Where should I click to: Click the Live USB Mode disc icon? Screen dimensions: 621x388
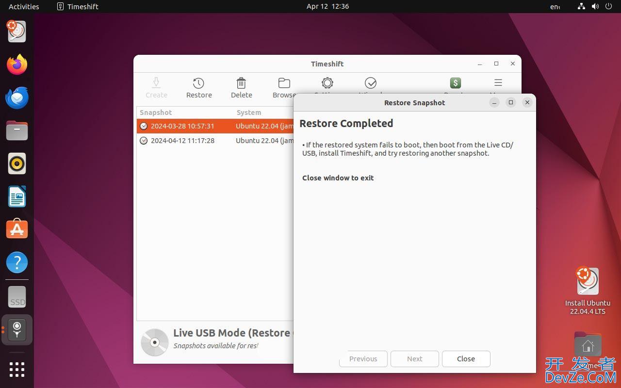(154, 342)
